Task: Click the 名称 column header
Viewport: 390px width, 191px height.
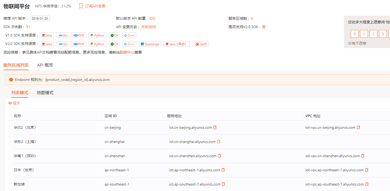Action: pyautogui.click(x=17, y=116)
